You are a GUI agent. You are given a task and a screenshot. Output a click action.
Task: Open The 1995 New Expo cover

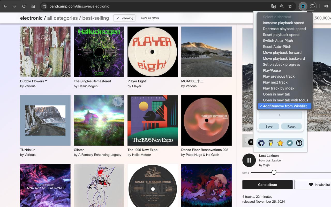(153, 120)
